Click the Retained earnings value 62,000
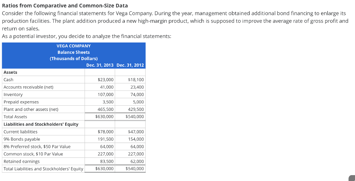 pos(137,162)
